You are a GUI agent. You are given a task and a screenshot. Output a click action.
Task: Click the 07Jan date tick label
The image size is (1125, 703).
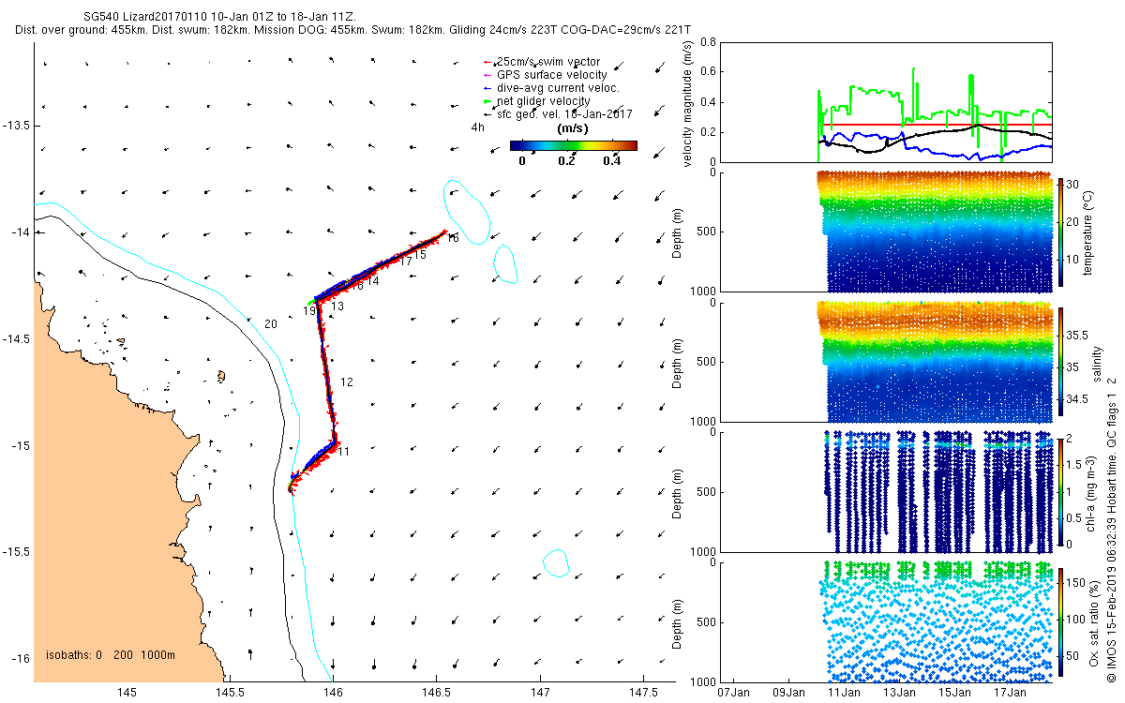(x=733, y=693)
